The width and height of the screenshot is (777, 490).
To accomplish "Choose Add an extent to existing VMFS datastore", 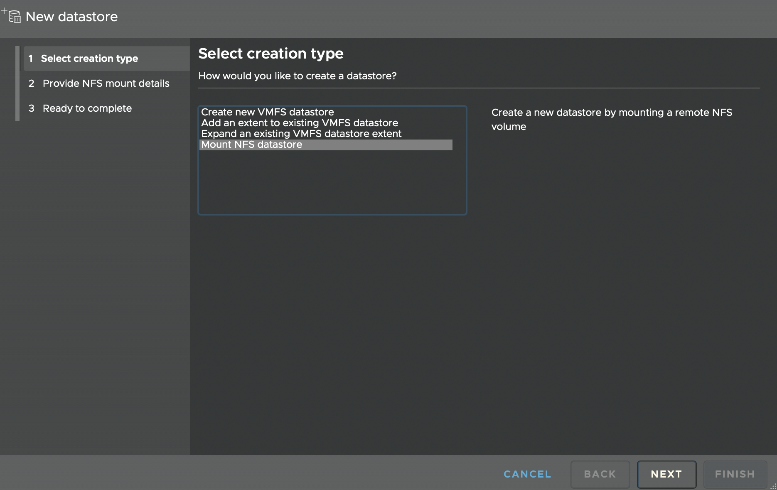I will pos(299,122).
